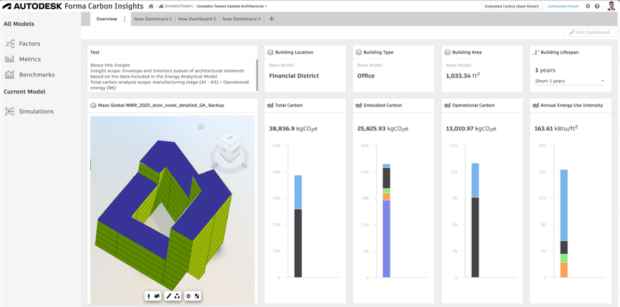Viewport: 620px width, 307px height.
Task: Click the light blue segment of Total Carbon bar
Action: (x=298, y=193)
